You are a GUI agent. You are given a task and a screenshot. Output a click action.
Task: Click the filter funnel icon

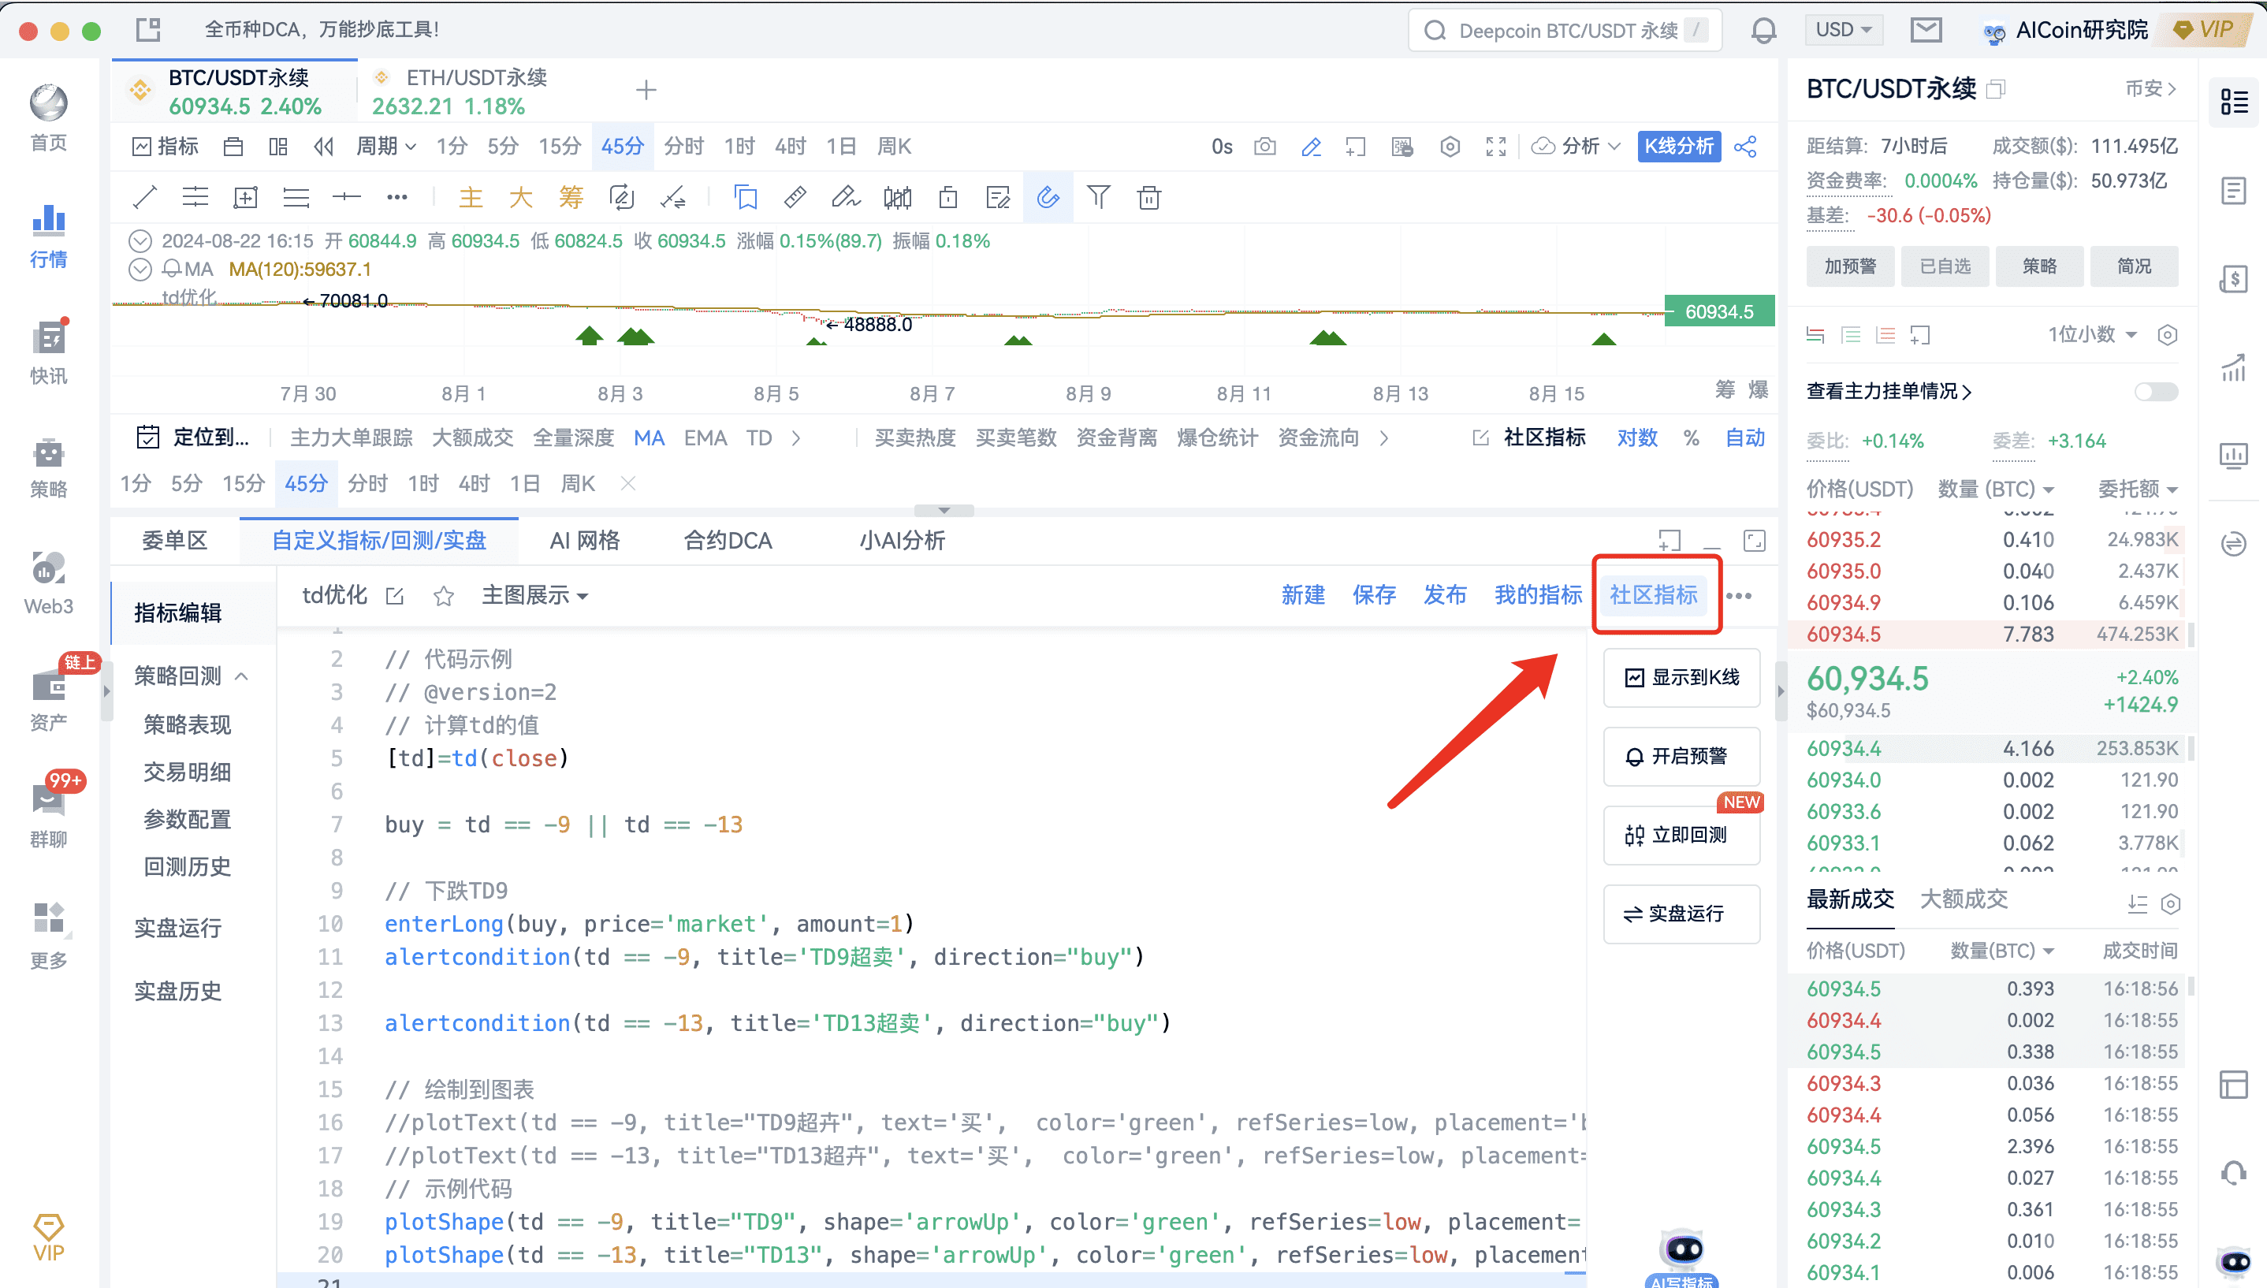[1099, 196]
